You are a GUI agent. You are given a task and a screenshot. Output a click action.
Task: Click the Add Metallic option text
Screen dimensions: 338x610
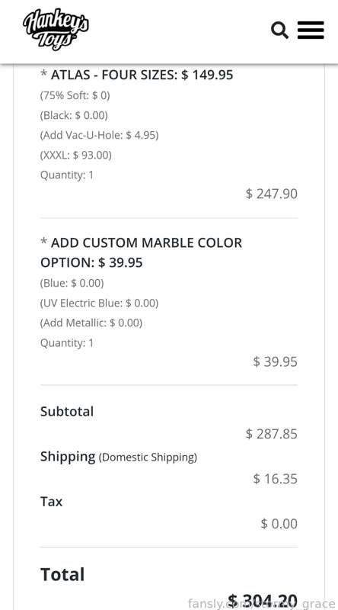(91, 323)
